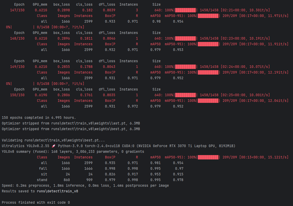Click the cls_loss value 0.1788
The image size is (293, 206).
[86, 67]
